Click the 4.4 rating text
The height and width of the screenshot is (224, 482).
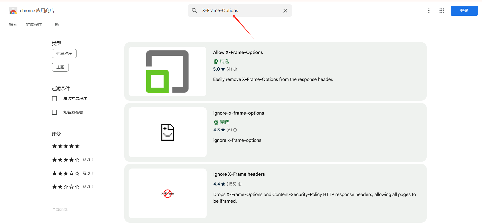(217, 184)
